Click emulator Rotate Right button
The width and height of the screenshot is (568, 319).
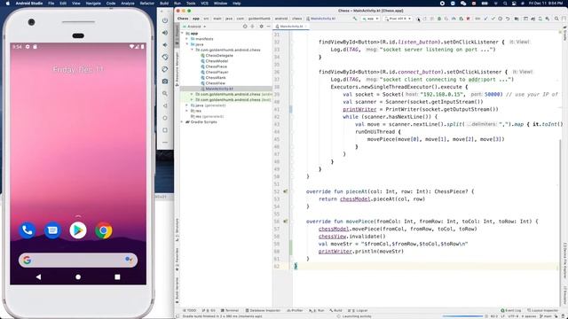pos(165,69)
